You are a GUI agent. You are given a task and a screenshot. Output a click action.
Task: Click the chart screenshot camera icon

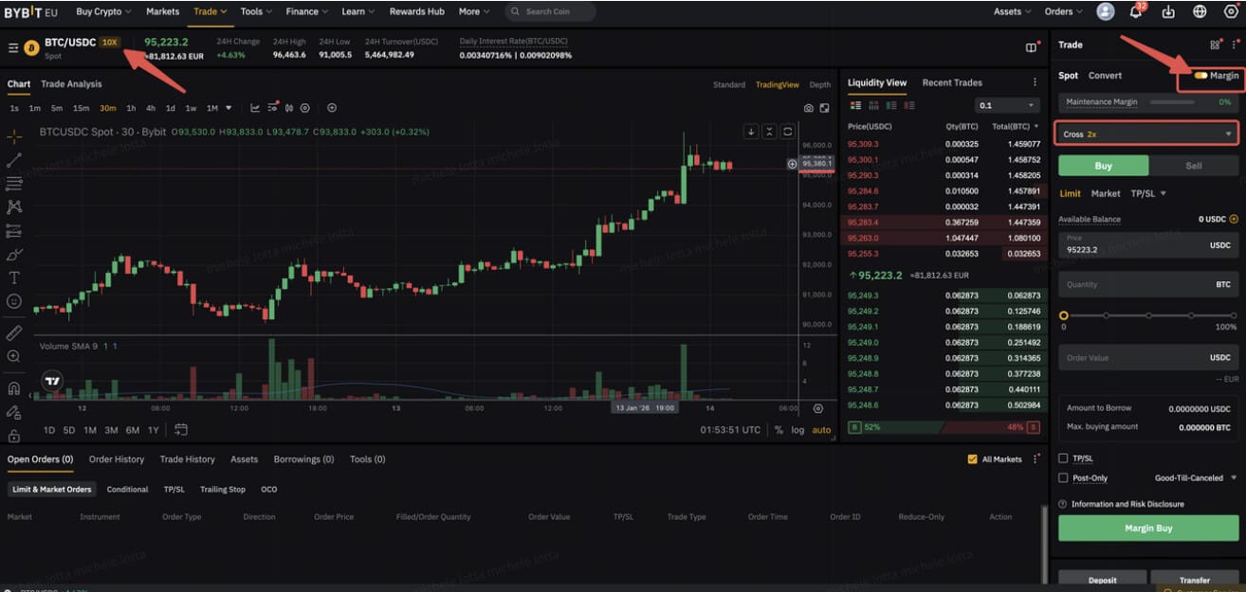click(x=808, y=108)
